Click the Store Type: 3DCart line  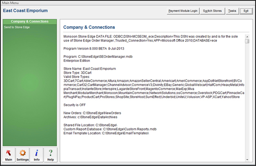coord(78,73)
